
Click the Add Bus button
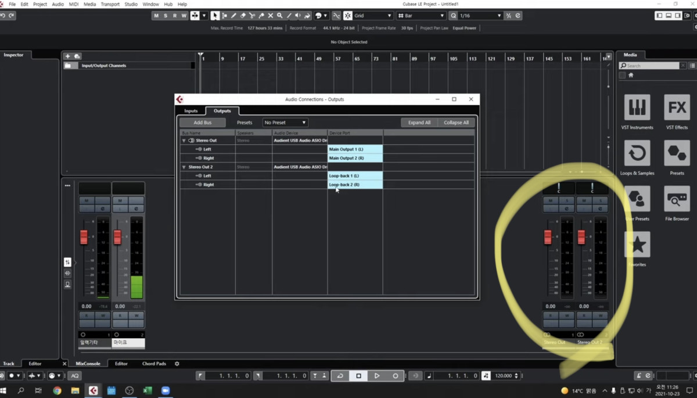203,123
